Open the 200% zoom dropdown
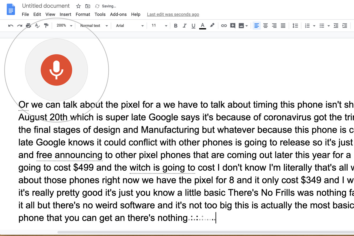 (x=64, y=25)
